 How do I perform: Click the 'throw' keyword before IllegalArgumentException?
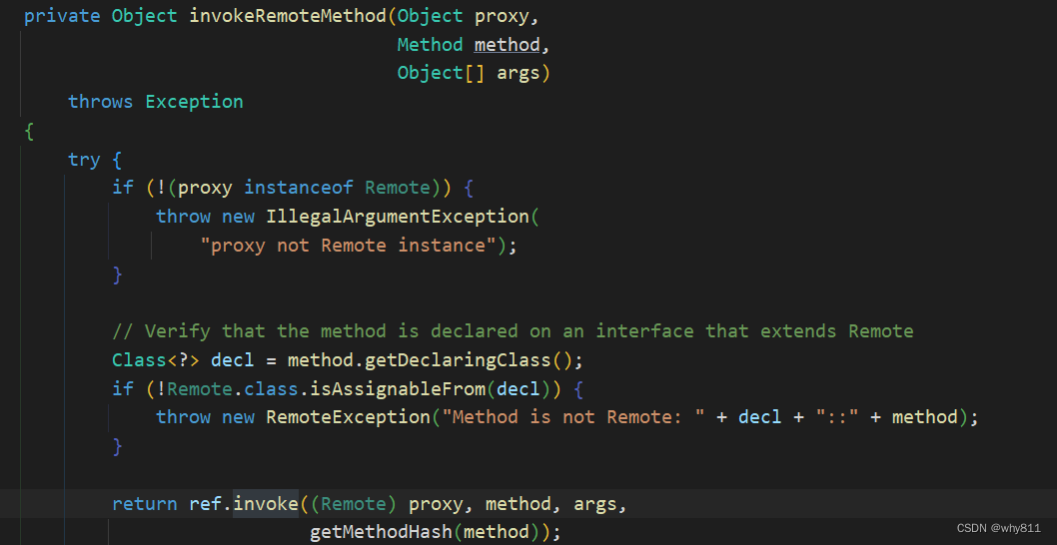184,217
